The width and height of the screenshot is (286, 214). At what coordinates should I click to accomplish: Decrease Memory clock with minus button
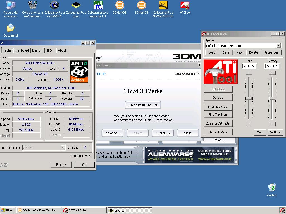tap(272, 124)
